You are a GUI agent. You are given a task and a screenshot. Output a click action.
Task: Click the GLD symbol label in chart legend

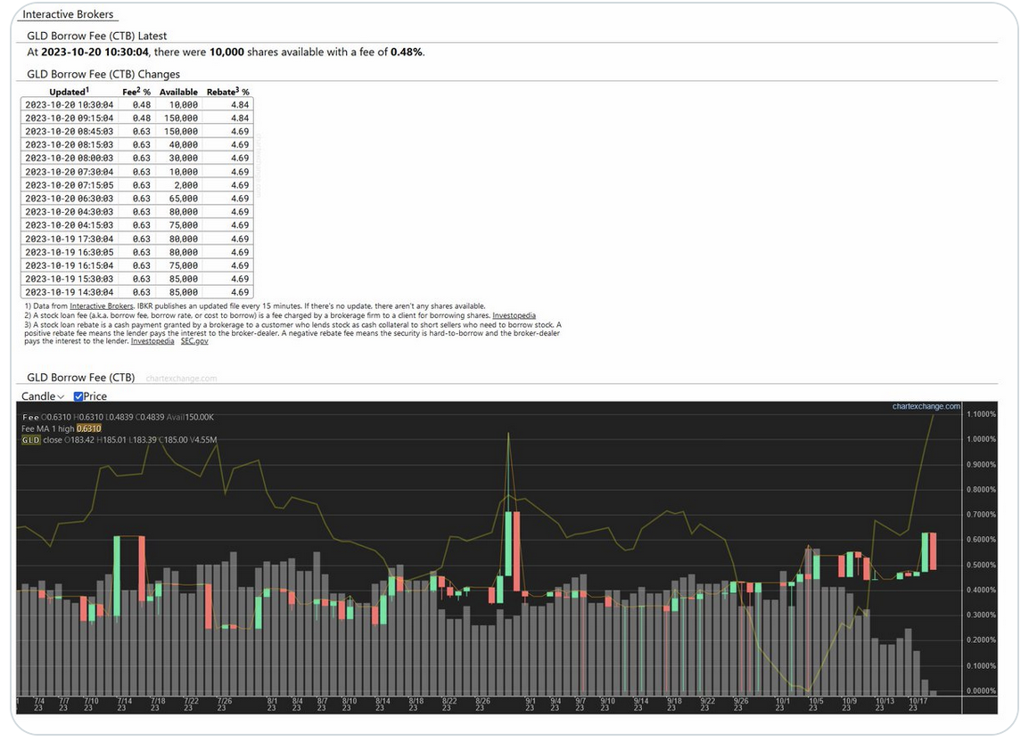[x=31, y=440]
